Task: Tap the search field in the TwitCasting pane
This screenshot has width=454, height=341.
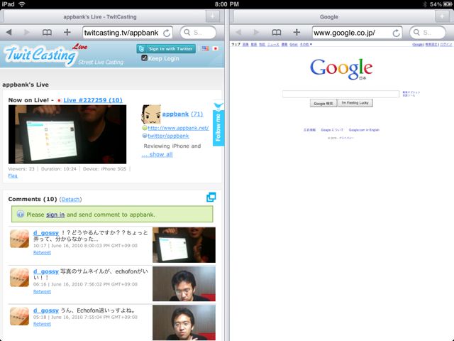Action: [x=198, y=33]
